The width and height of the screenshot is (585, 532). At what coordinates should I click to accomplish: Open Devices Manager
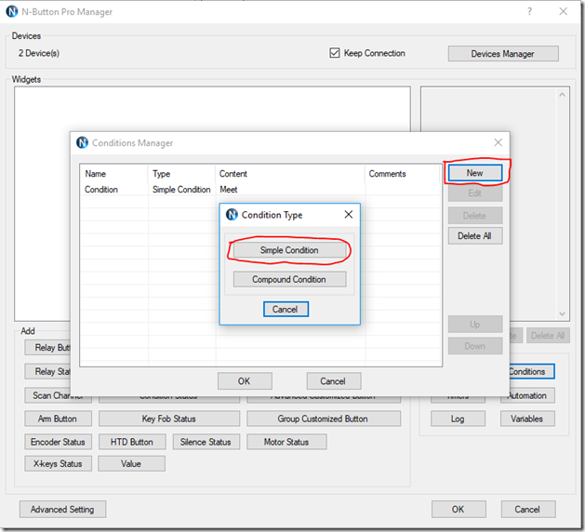coord(503,54)
